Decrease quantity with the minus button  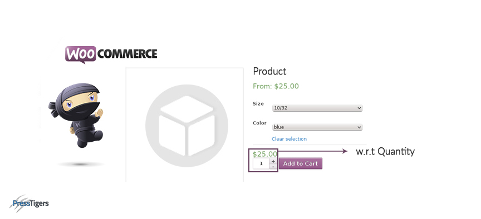273,167
